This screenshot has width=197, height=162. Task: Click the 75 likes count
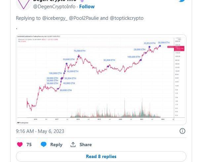(29, 145)
